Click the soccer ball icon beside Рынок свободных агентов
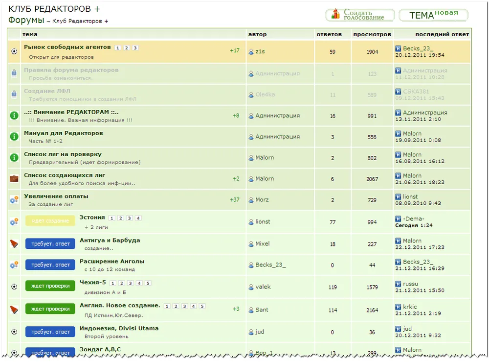Screen dimensions: 489x362 click(14, 51)
